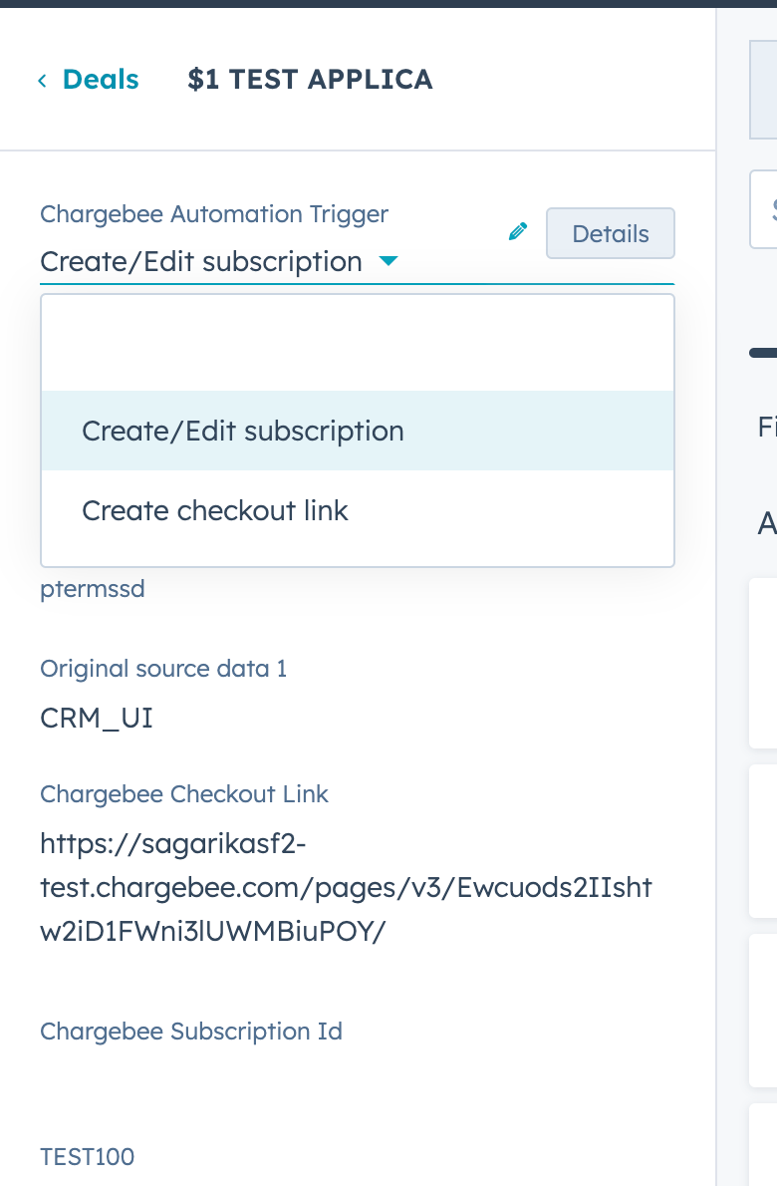The height and width of the screenshot is (1186, 777).
Task: Click the $1 TEST APPLICA deal title
Action: coord(310,80)
